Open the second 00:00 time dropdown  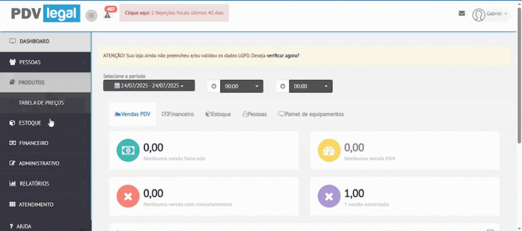coord(310,86)
